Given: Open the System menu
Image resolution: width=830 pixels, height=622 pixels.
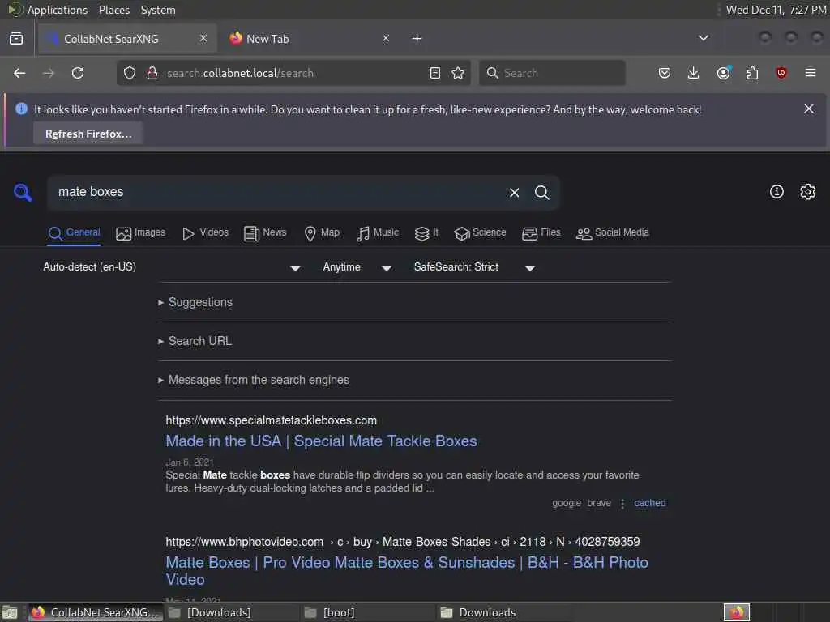Looking at the screenshot, I should tap(158, 10).
